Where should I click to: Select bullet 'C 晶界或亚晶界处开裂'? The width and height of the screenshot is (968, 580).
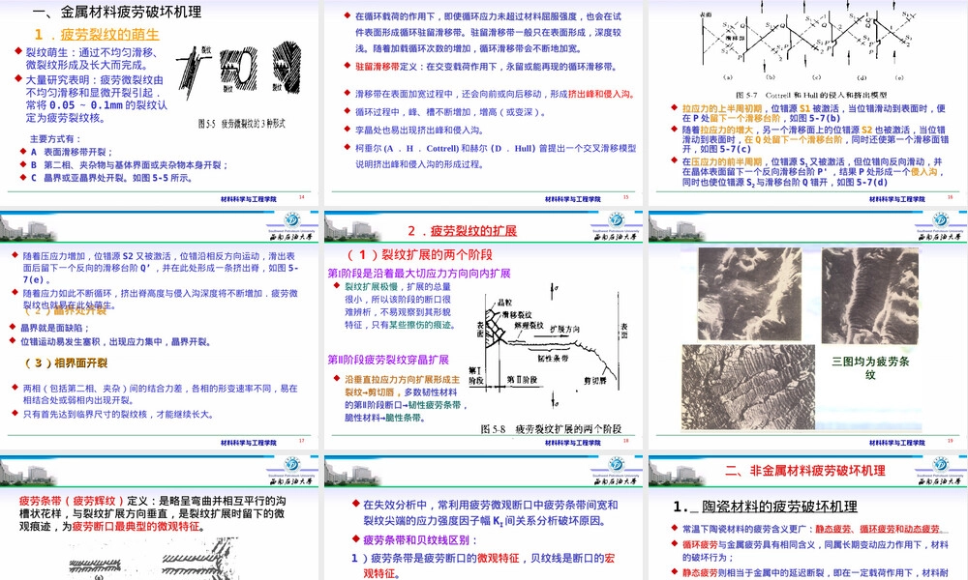[x=110, y=178]
